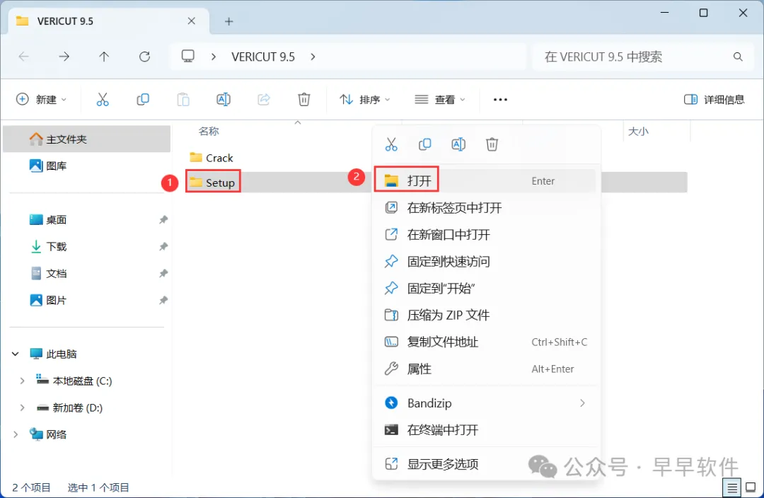764x498 pixels.
Task: Click the chevron before VERICUT 9.5 in the address bar
Action: [x=214, y=57]
